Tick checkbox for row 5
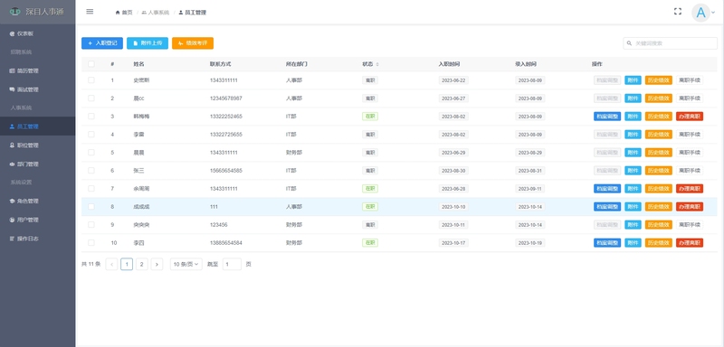The height and width of the screenshot is (347, 724). [x=91, y=152]
